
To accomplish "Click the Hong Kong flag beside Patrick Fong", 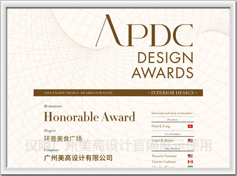I will click(x=190, y=126).
